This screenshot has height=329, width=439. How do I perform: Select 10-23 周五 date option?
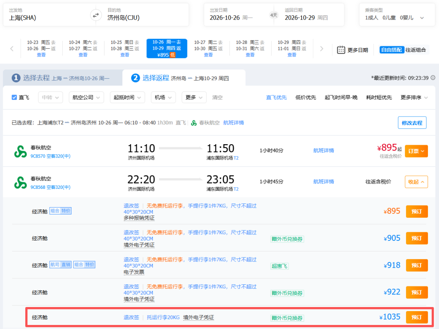coord(41,49)
